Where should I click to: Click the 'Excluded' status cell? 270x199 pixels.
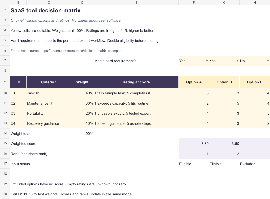255,164
